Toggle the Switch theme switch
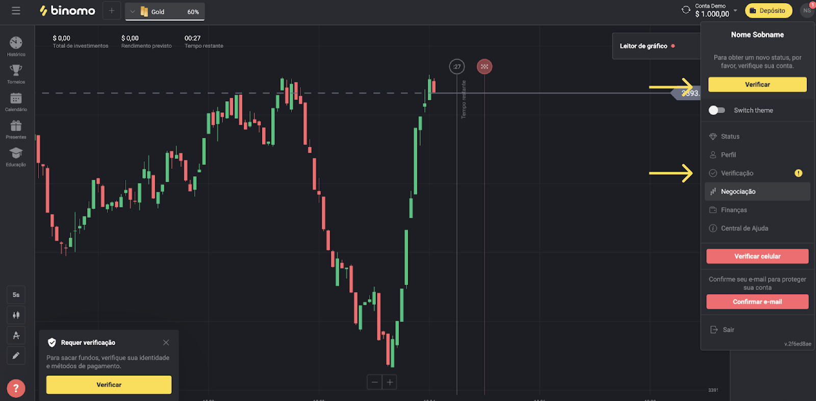Viewport: 816px width, 401px height. [717, 110]
